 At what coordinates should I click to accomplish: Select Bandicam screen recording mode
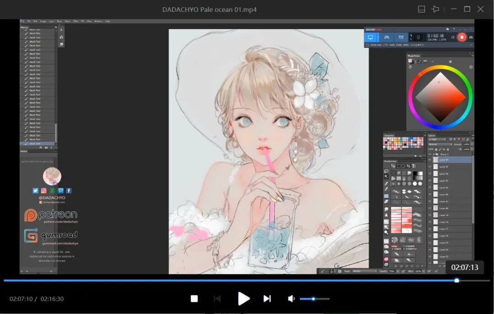point(371,37)
